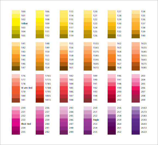Click the swatch labeled 155
Screen dimensions: 158x145
pyautogui.click(x=64, y=44)
